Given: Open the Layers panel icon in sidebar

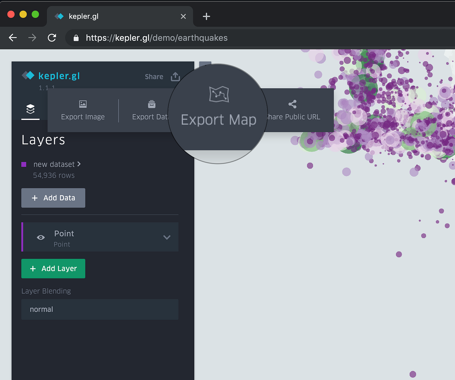Looking at the screenshot, I should tap(30, 109).
